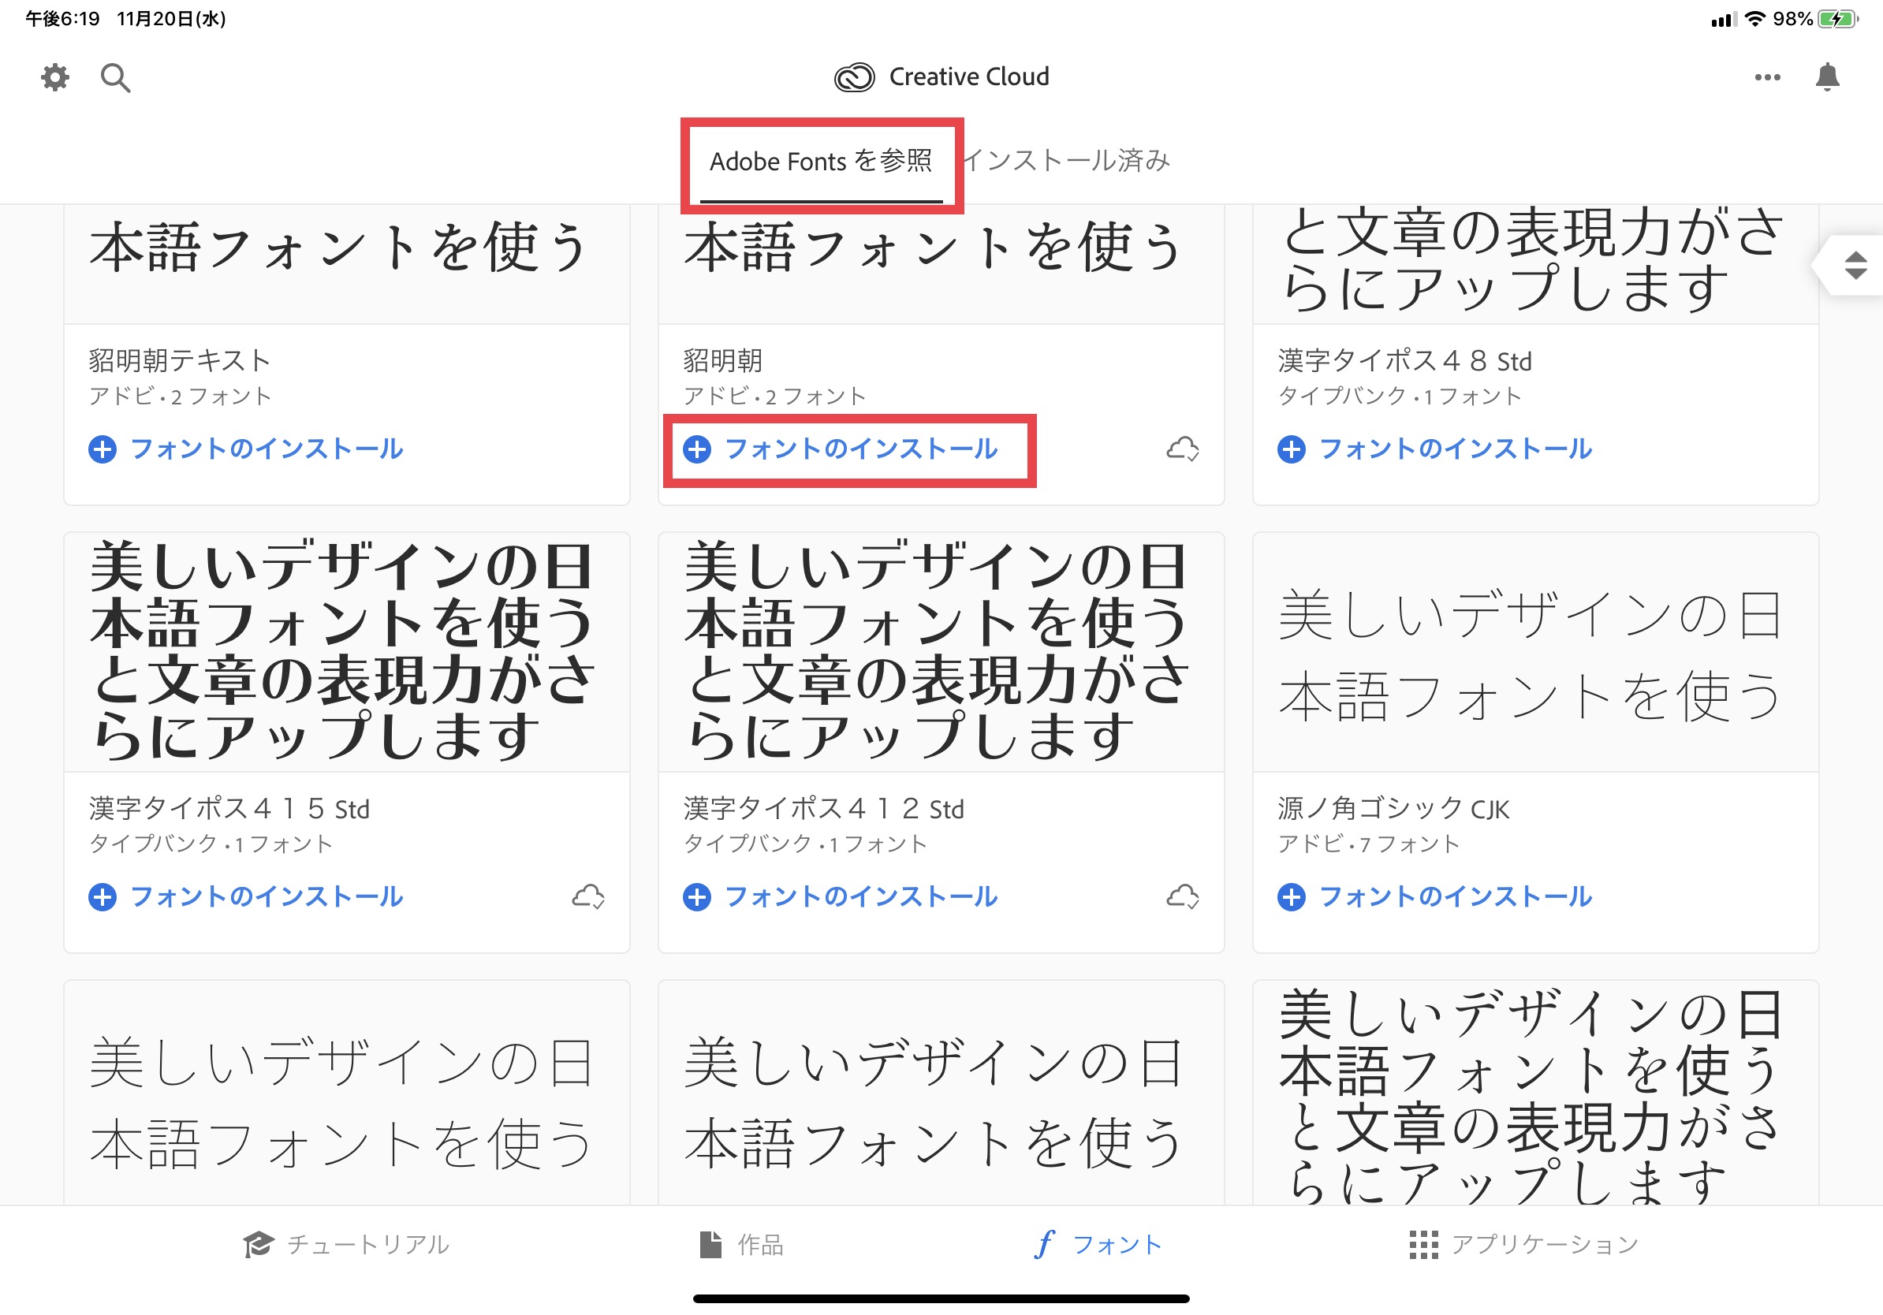Image resolution: width=1883 pixels, height=1315 pixels.
Task: Open the アプリケーション bottom tab
Action: click(1523, 1245)
